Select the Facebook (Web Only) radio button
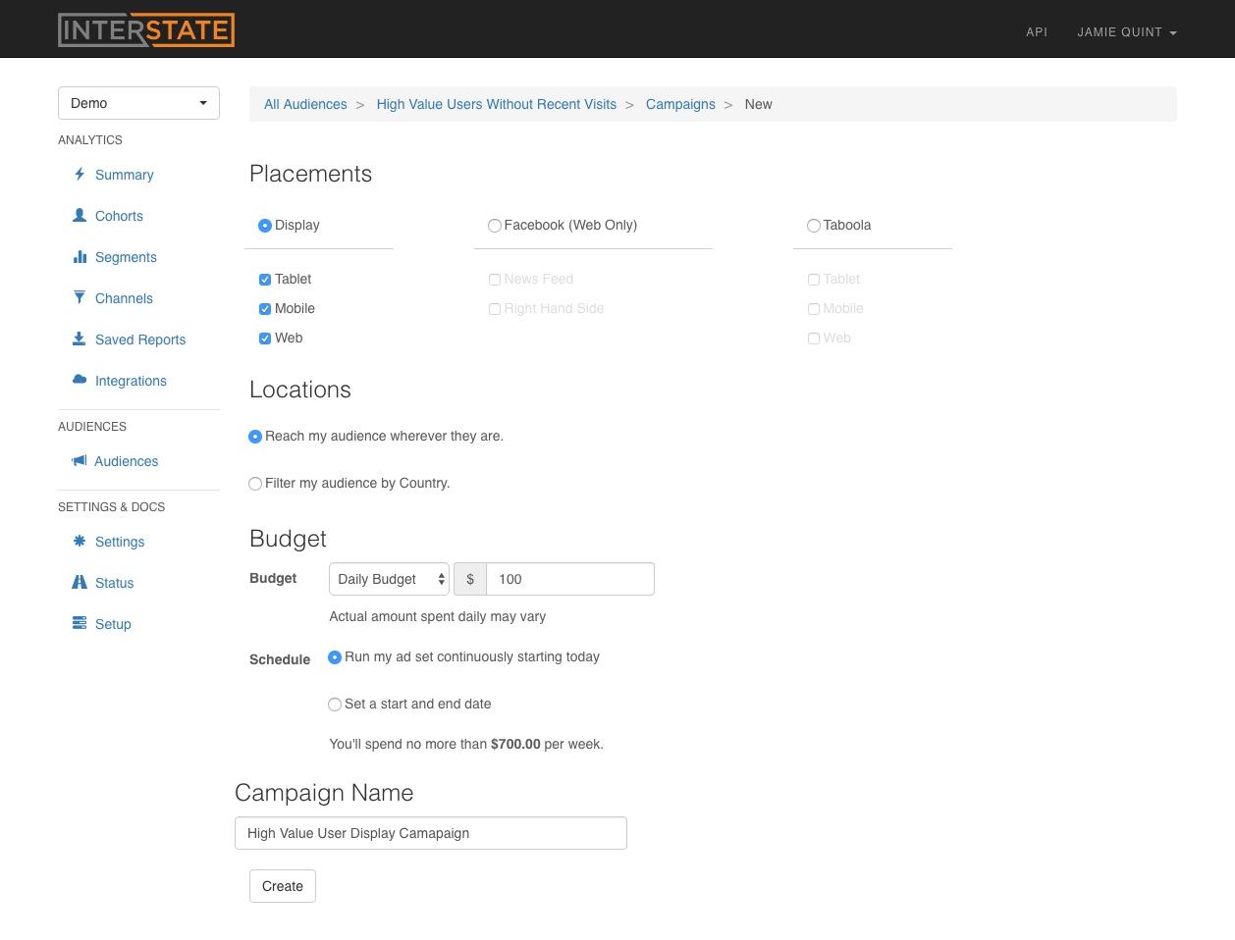The image size is (1235, 940). click(495, 226)
